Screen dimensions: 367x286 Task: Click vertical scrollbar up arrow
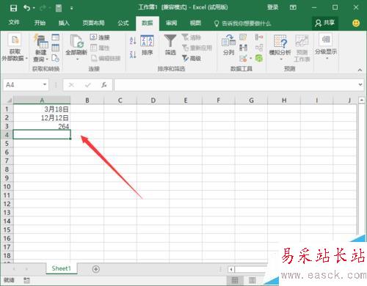[362, 100]
